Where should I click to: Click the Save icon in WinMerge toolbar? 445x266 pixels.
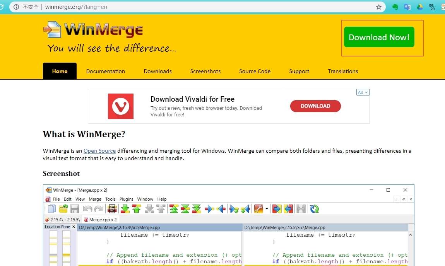(x=74, y=209)
